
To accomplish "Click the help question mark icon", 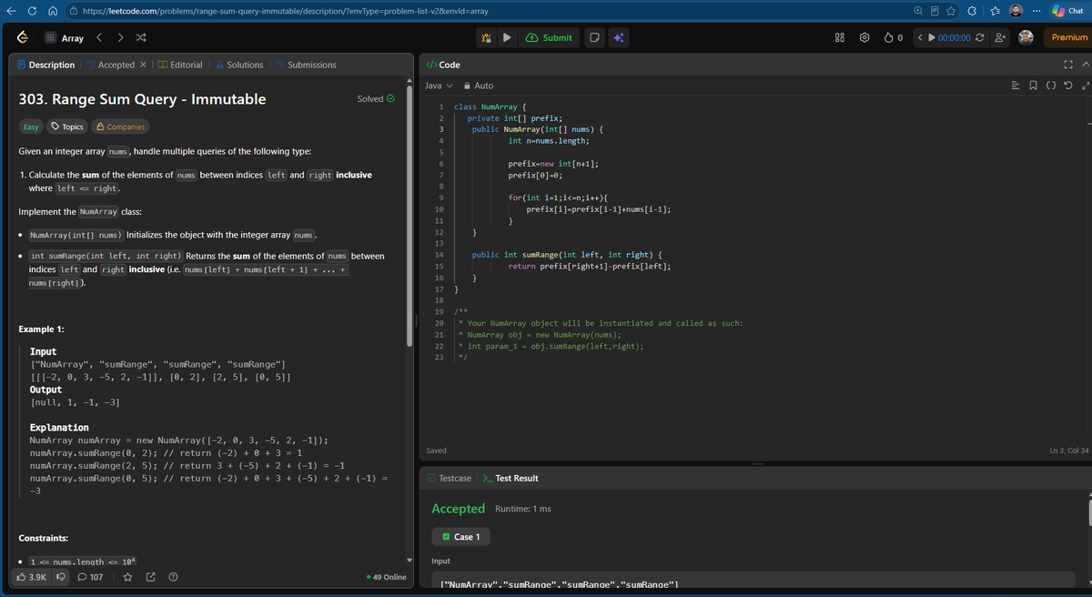I will (173, 577).
